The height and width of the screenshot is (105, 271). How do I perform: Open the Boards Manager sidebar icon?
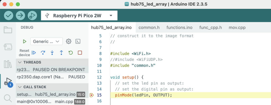pos(8,47)
